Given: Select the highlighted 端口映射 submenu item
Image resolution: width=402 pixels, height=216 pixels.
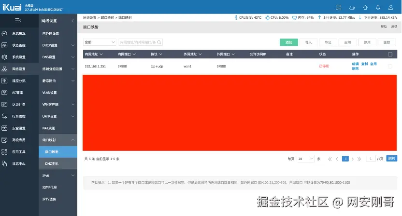Looking at the screenshot, I should 57,152.
